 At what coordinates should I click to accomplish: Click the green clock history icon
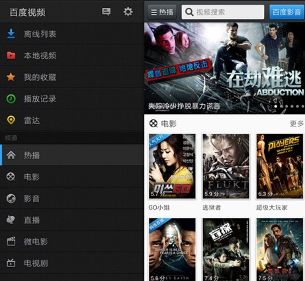[x=11, y=99]
